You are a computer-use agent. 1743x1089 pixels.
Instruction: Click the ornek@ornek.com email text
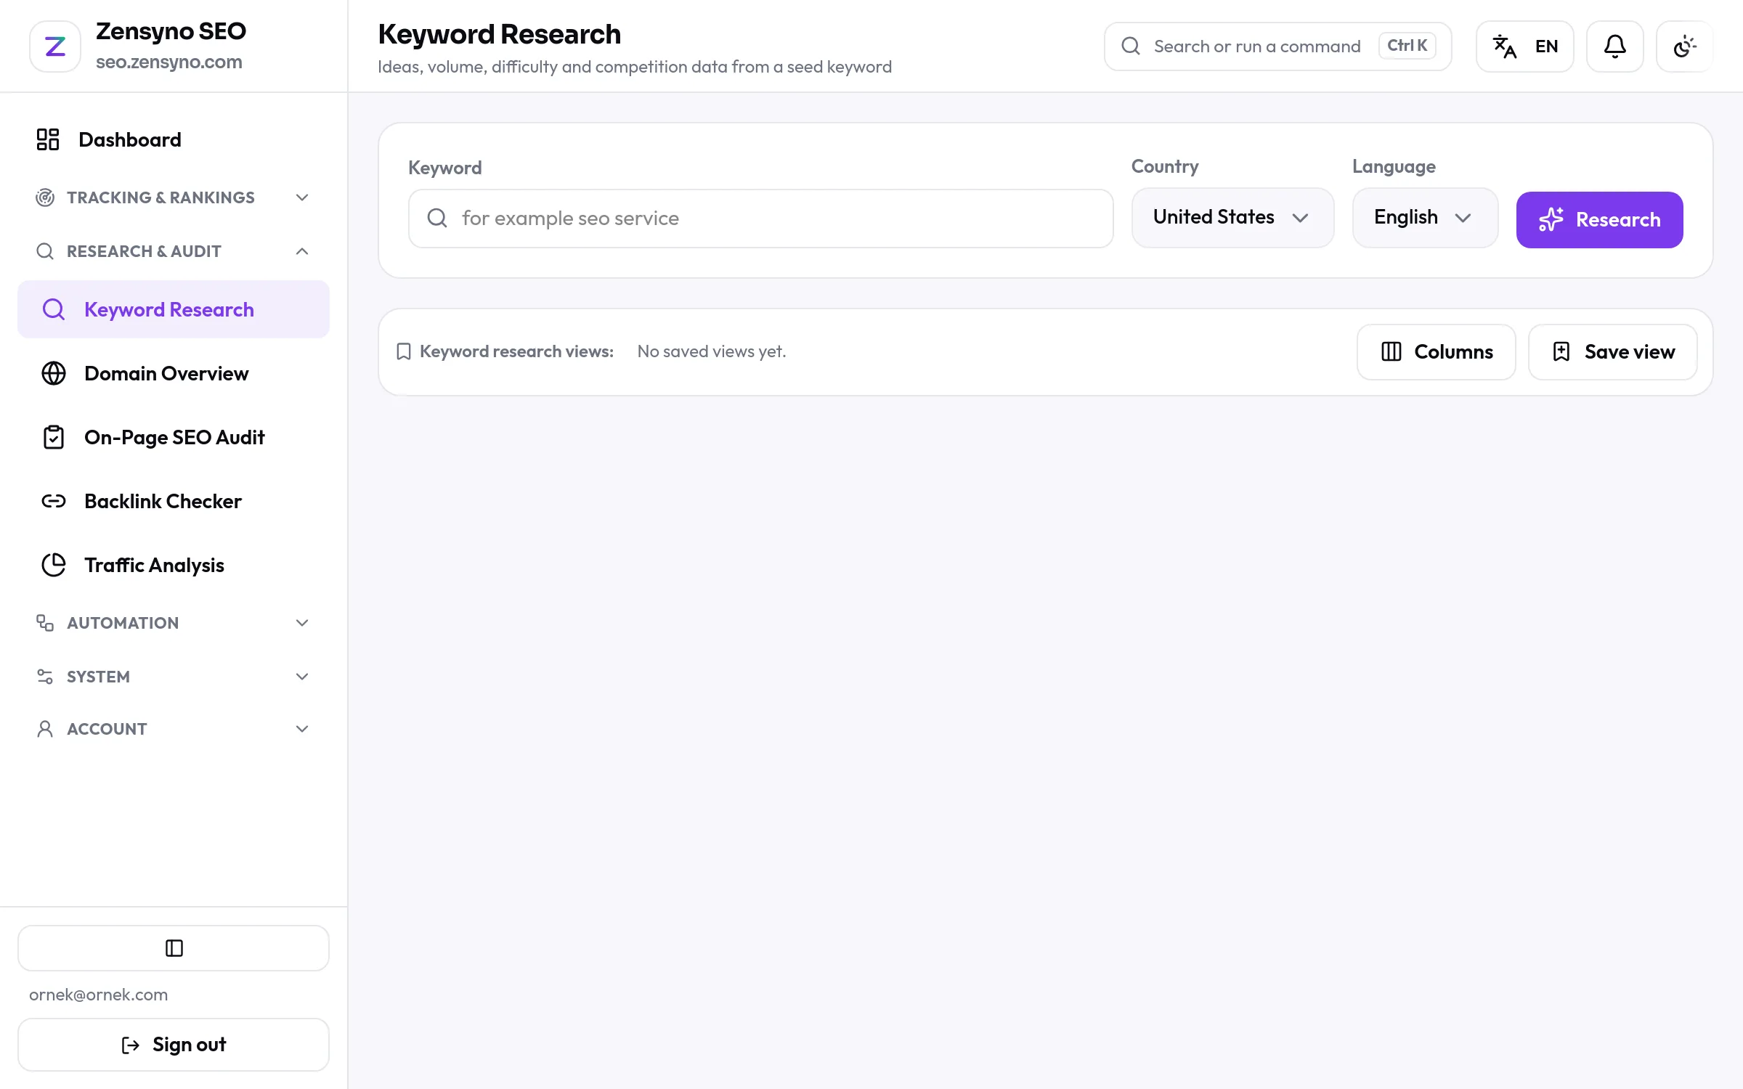coord(99,995)
